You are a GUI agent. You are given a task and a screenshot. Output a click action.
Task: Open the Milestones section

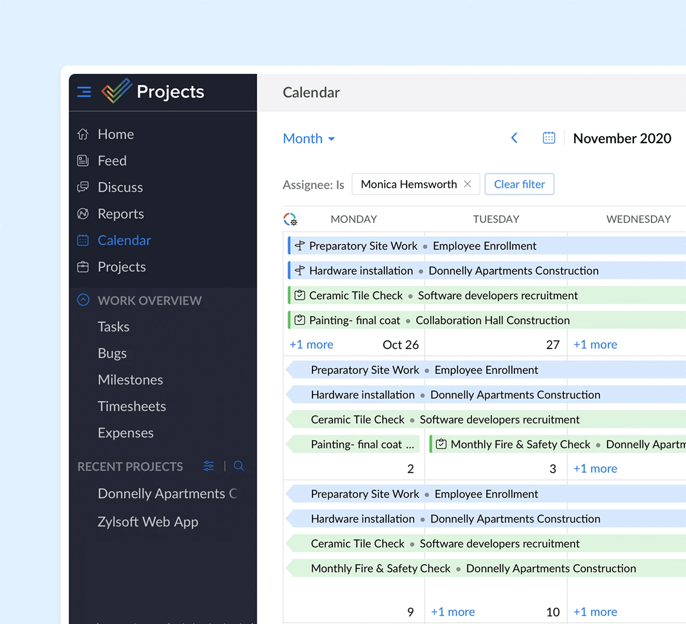[x=130, y=380]
